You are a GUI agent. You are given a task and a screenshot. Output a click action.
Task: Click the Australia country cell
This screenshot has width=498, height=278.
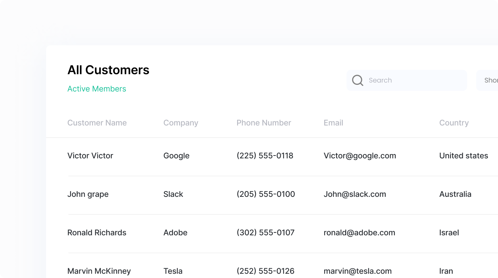click(x=455, y=194)
